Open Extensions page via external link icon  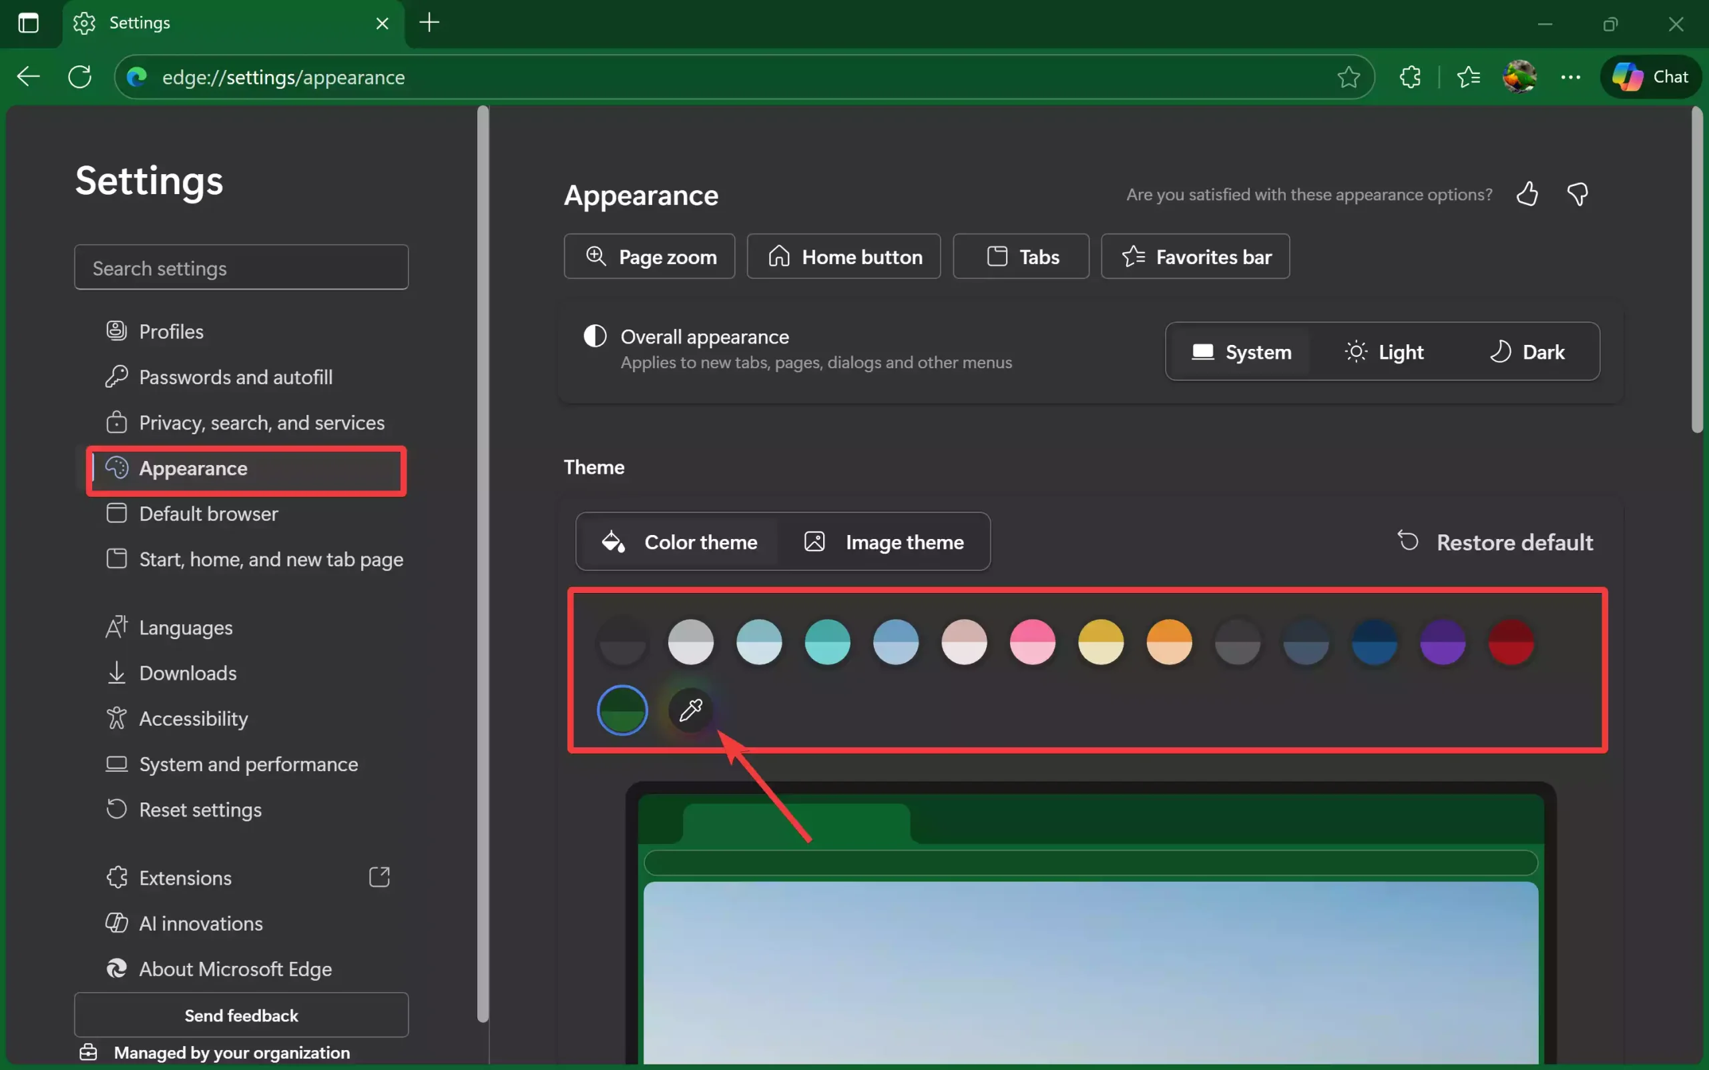pos(380,877)
